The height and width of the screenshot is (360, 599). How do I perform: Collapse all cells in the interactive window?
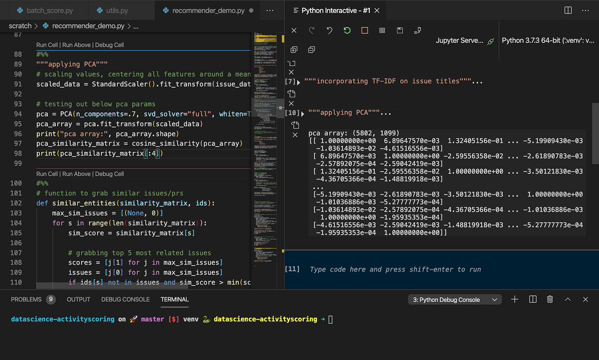[311, 49]
